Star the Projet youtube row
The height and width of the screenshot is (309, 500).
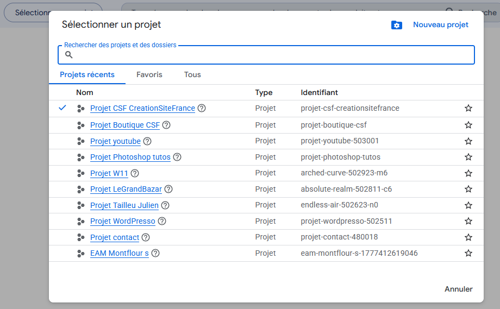click(468, 141)
